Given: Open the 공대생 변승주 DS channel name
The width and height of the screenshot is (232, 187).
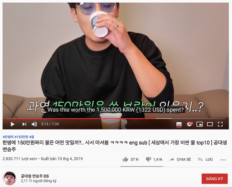Looking at the screenshot, I should [35, 176].
